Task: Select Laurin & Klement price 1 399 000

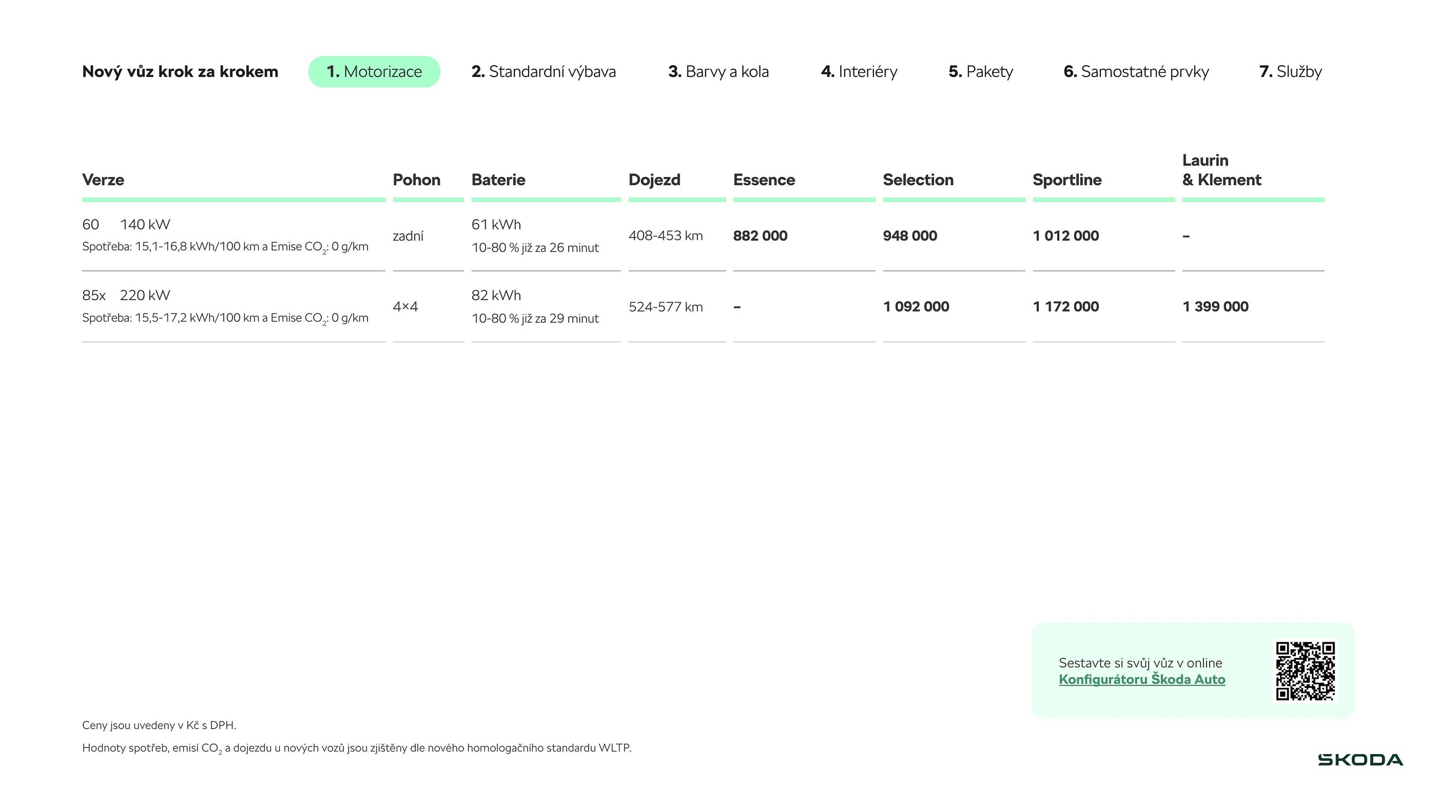Action: pos(1215,307)
